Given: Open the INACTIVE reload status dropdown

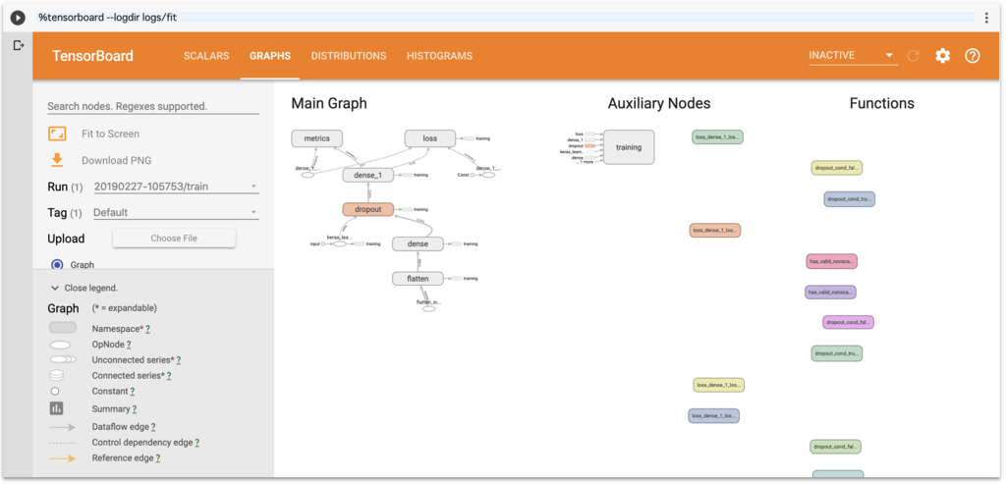Looking at the screenshot, I should (853, 56).
